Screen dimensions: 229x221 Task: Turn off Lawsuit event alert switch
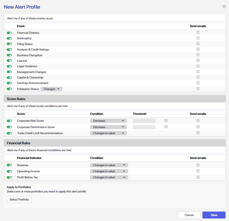pyautogui.click(x=9, y=61)
